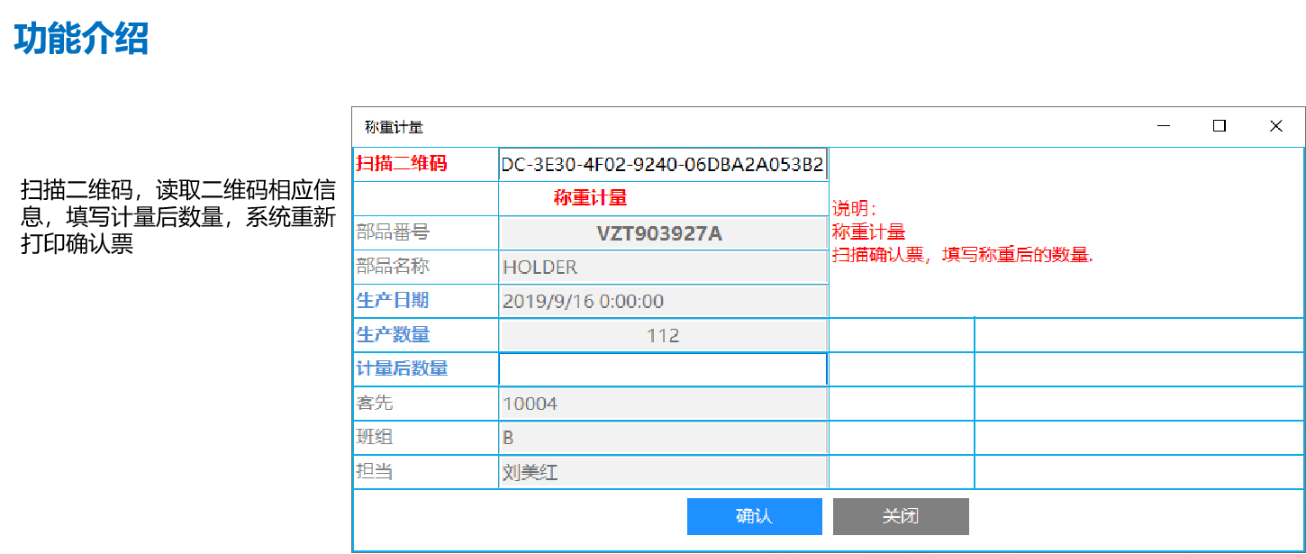Click the red 称重计量 form heading
Screen dimensions: 1306x554
pyautogui.click(x=590, y=198)
